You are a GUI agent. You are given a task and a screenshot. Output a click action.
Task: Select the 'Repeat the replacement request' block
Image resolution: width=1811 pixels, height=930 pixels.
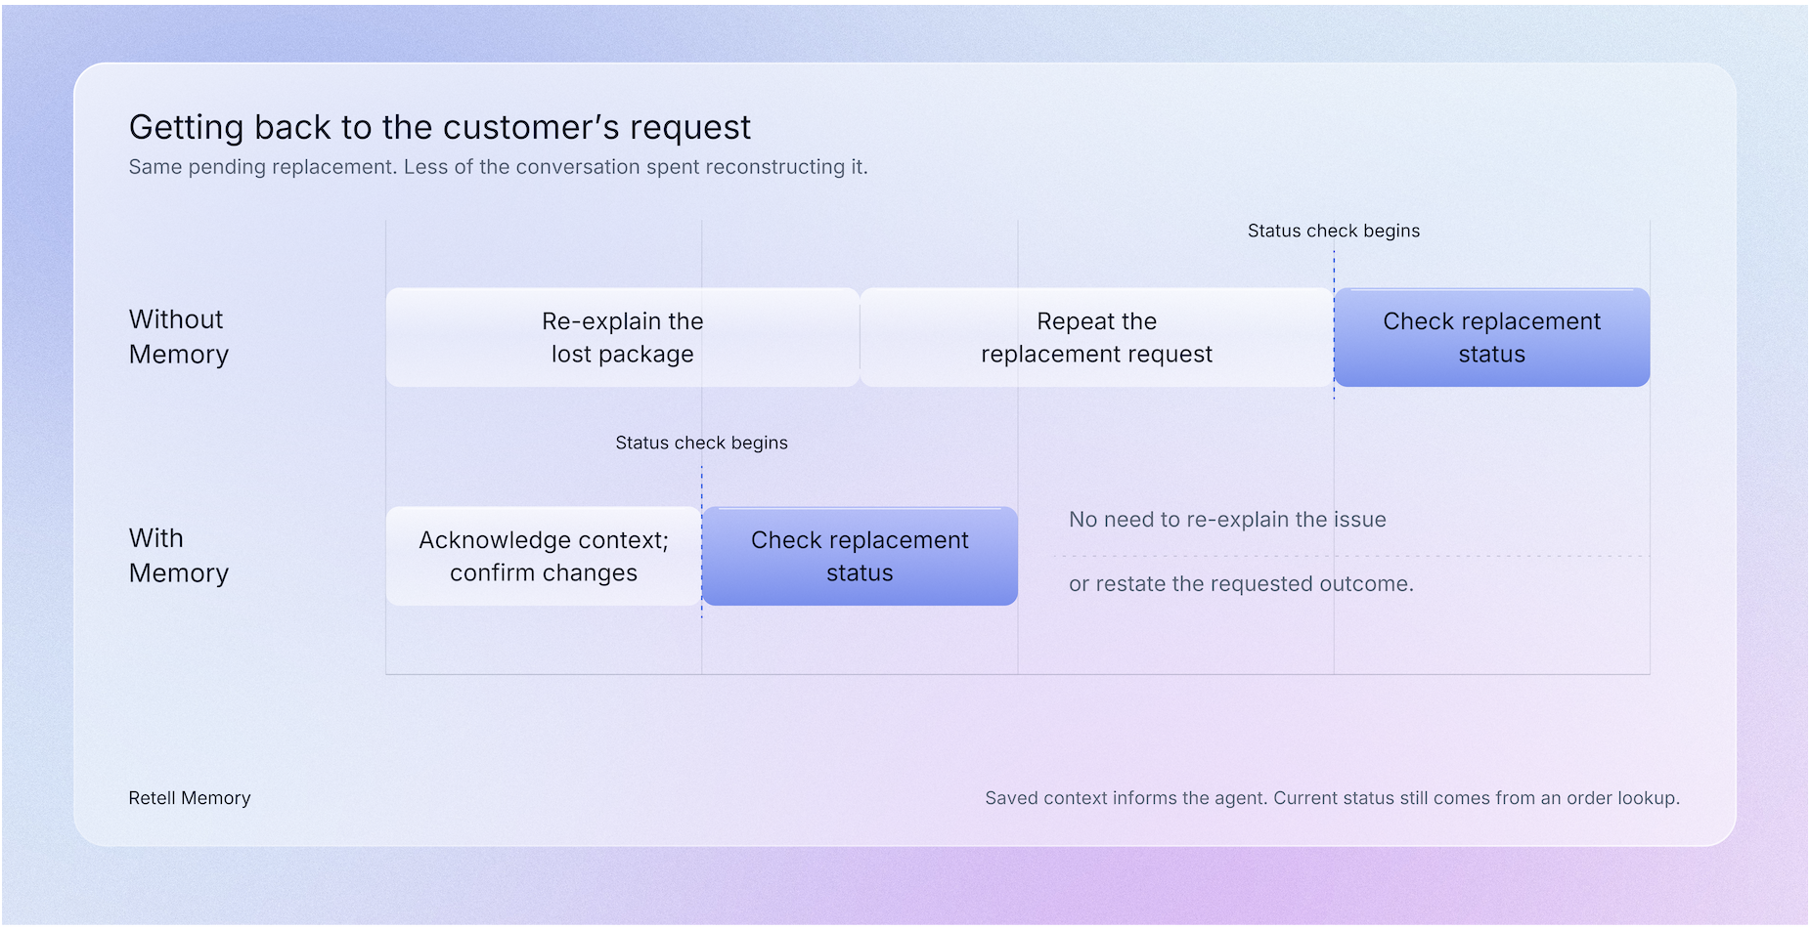click(1096, 337)
